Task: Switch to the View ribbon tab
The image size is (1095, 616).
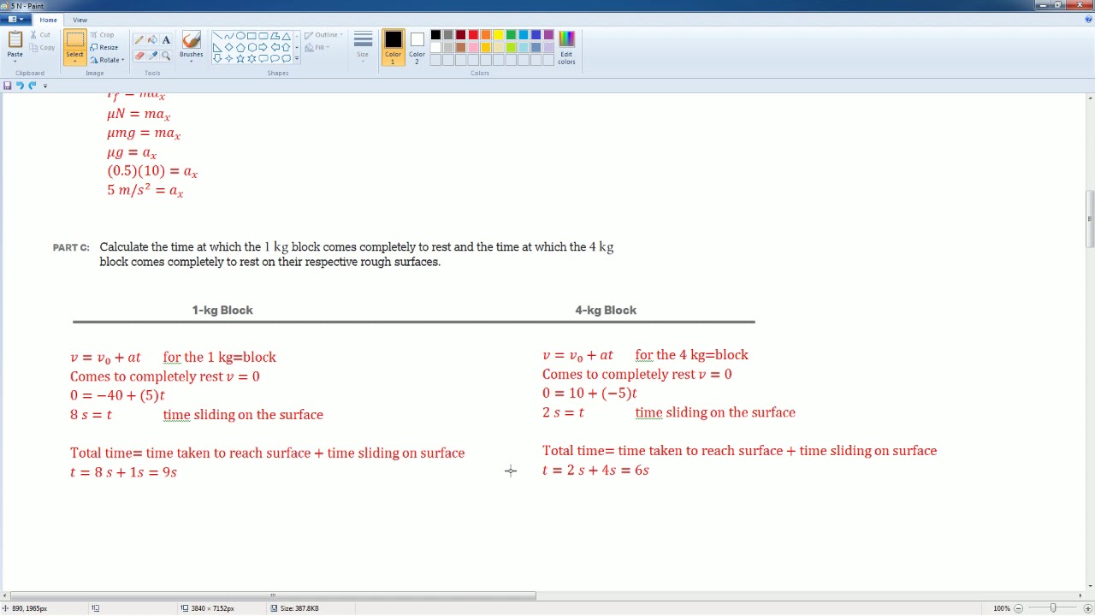Action: (x=80, y=20)
